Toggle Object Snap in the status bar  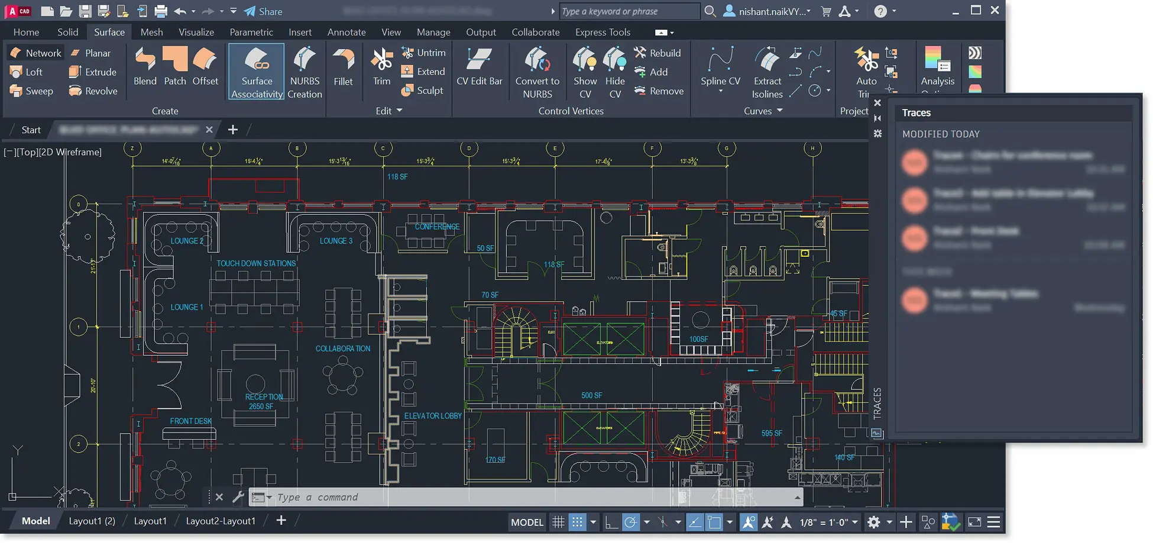tap(714, 522)
